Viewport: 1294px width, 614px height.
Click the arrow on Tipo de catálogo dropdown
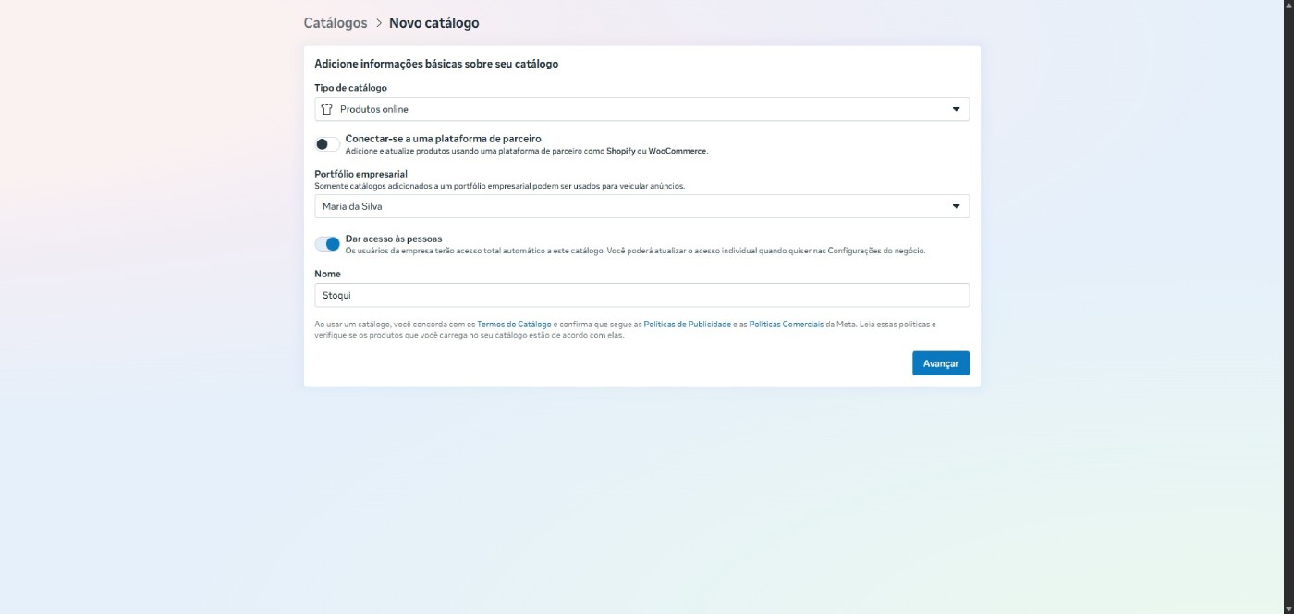(x=956, y=109)
